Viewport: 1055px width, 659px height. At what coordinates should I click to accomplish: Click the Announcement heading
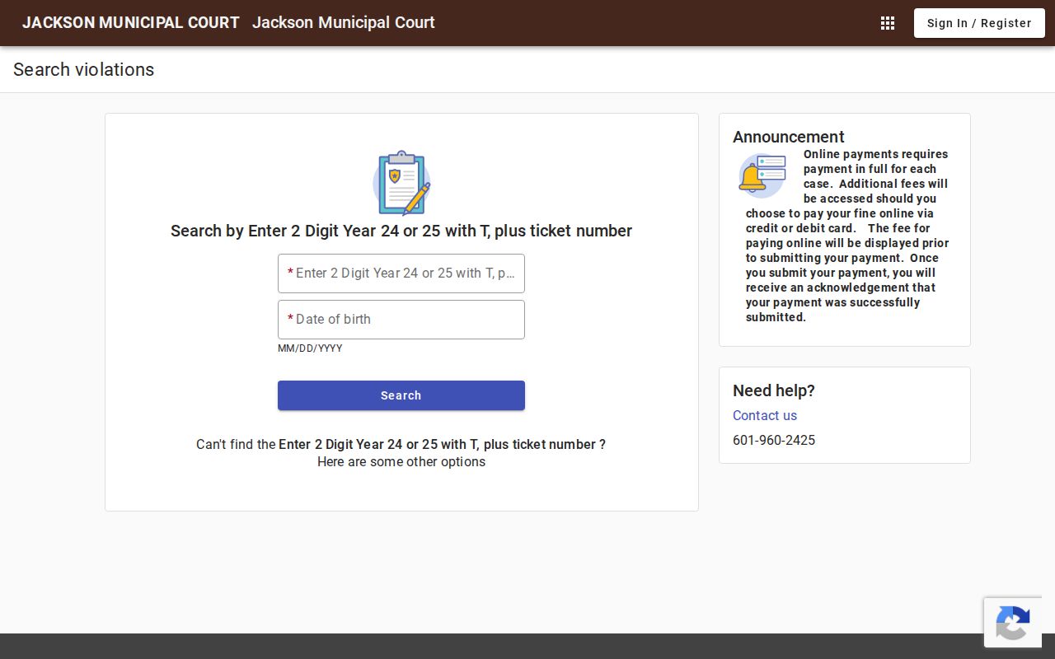[789, 137]
